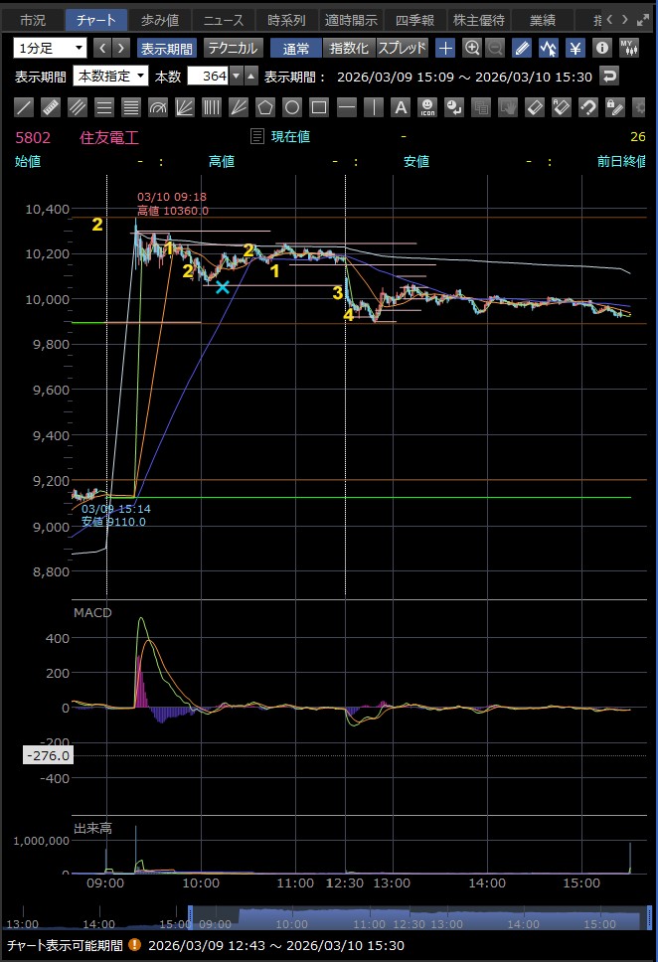658x962 pixels.
Task: Open the 四季報 tab
Action: [x=414, y=20]
